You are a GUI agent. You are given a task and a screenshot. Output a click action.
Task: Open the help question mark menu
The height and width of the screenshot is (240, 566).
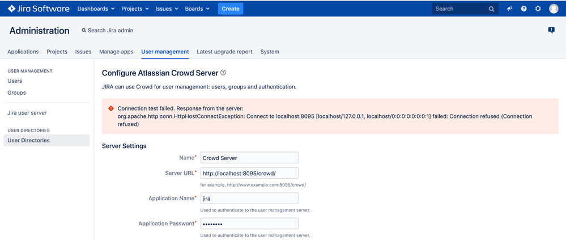point(524,9)
